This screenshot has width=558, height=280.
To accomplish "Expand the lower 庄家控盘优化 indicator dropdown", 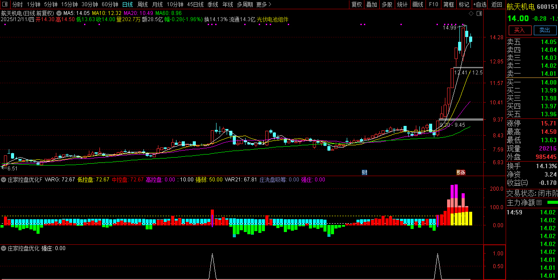I will click(x=4, y=248).
